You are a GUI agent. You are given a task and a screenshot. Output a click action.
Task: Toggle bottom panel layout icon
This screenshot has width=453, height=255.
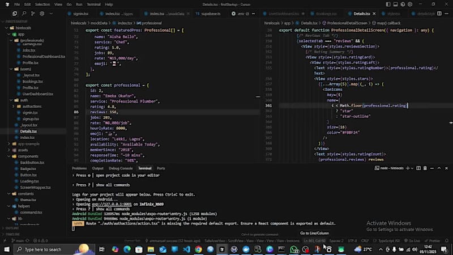coord(395,5)
